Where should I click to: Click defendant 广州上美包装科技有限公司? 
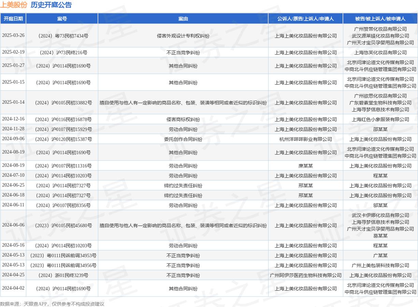(380, 265)
